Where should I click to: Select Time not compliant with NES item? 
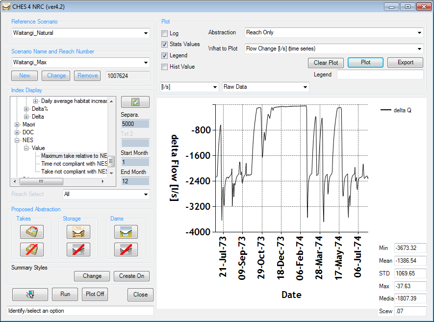(x=74, y=164)
